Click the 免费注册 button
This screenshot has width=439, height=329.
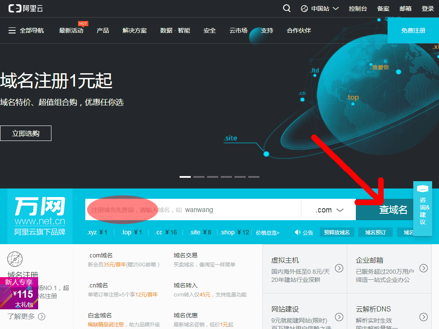click(x=413, y=30)
